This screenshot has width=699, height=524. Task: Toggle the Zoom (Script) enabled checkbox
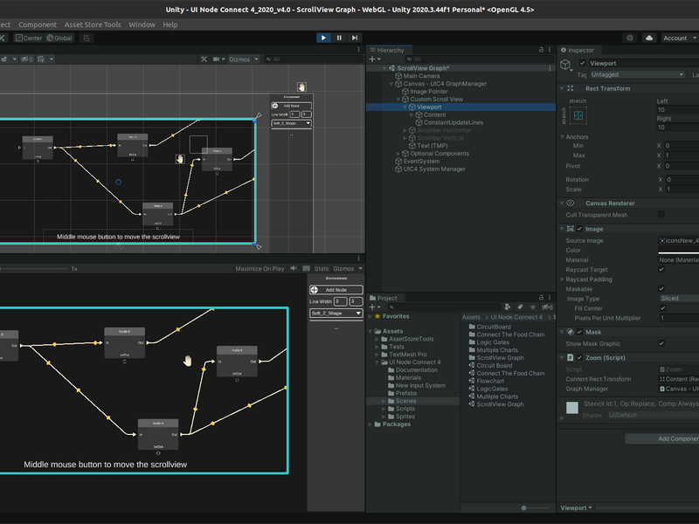point(579,358)
